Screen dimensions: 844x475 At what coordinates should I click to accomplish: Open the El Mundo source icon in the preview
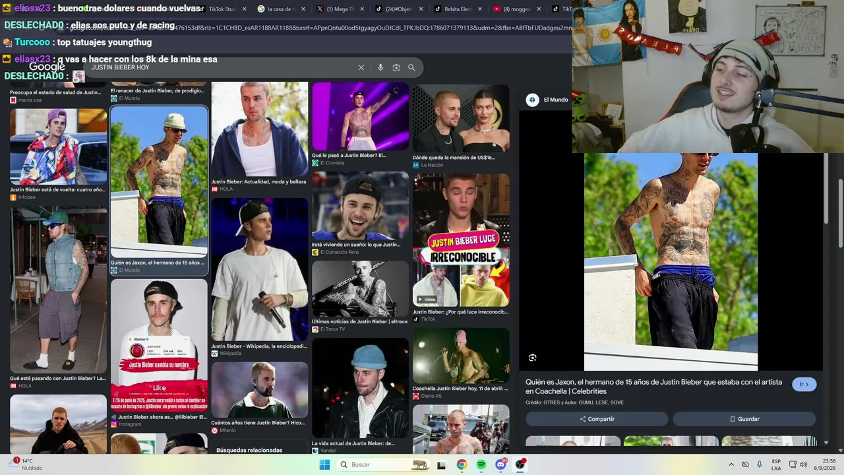point(532,100)
